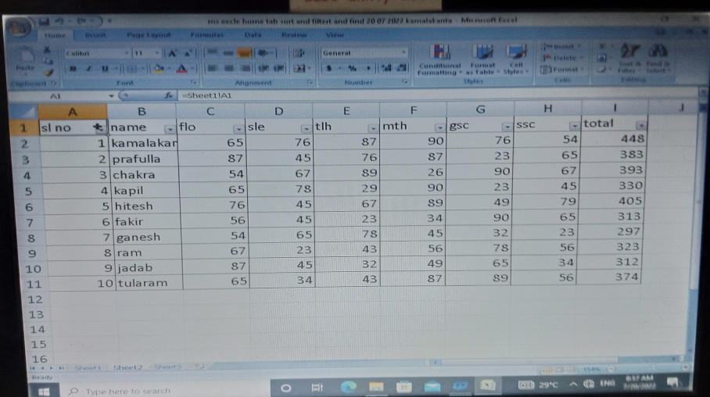Click the font color red A swatch
This screenshot has width=710, height=397.
coord(181,69)
